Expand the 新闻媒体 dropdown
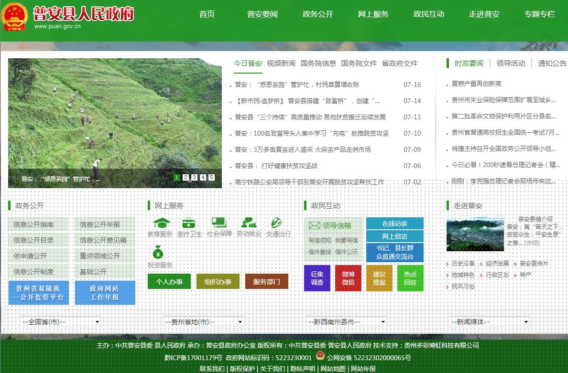This screenshot has height=373, width=568. click(491, 322)
